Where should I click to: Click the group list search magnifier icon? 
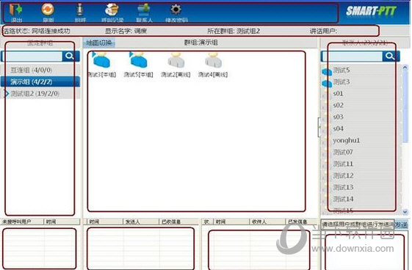click(x=70, y=56)
